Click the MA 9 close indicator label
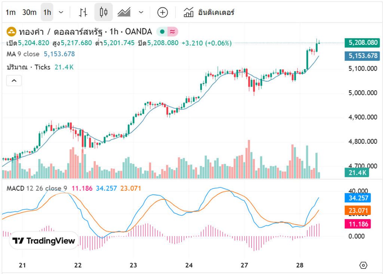The image size is (383, 274). pos(23,54)
